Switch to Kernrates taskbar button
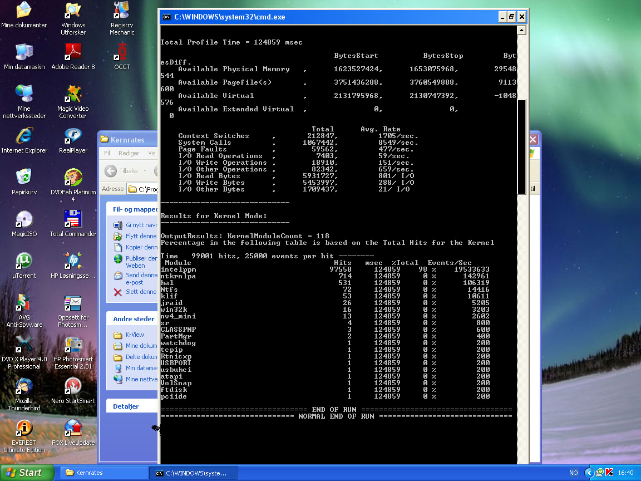This screenshot has height=481, width=641. pos(103,473)
